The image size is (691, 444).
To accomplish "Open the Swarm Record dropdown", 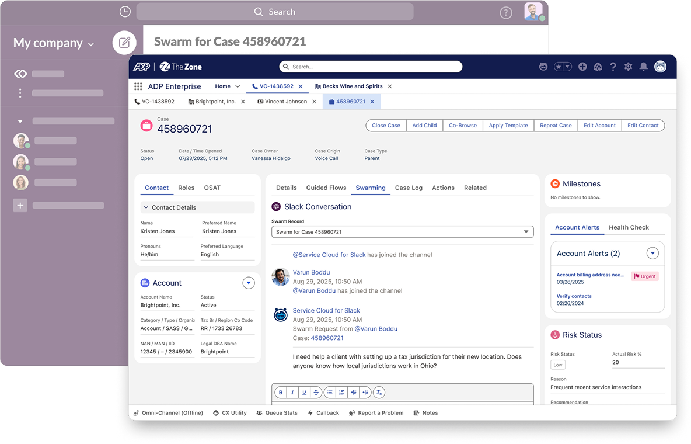I will click(x=402, y=232).
